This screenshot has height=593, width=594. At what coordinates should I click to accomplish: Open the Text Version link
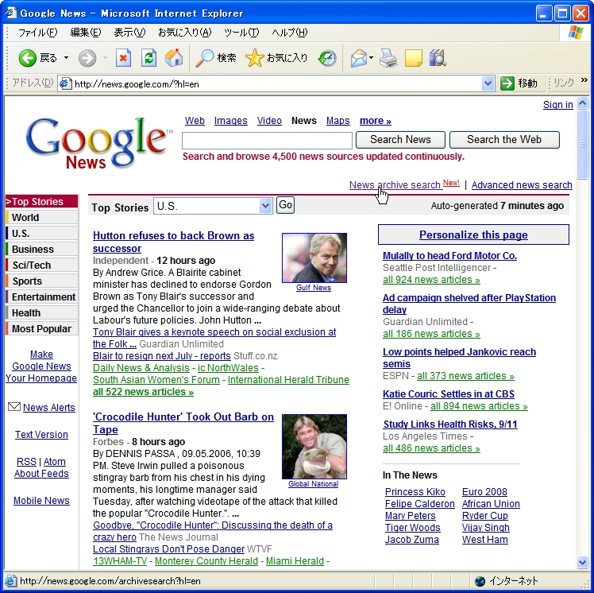(41, 435)
